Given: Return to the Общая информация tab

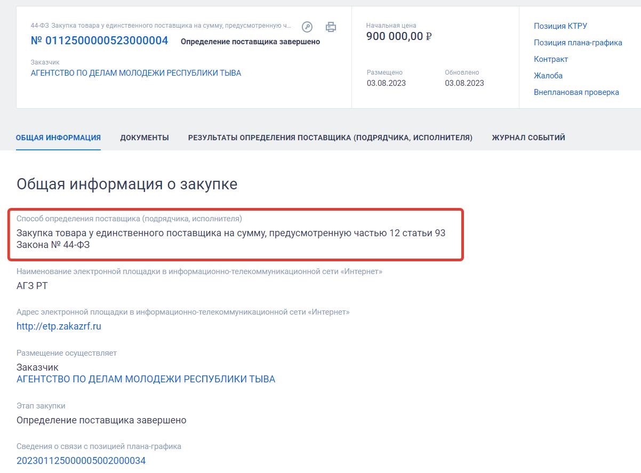Looking at the screenshot, I should tap(58, 137).
